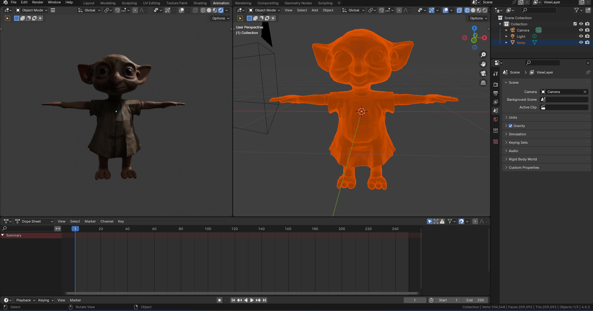Click the collapsed menu hamburger in left viewport
The image size is (593, 311).
pyautogui.click(x=53, y=10)
